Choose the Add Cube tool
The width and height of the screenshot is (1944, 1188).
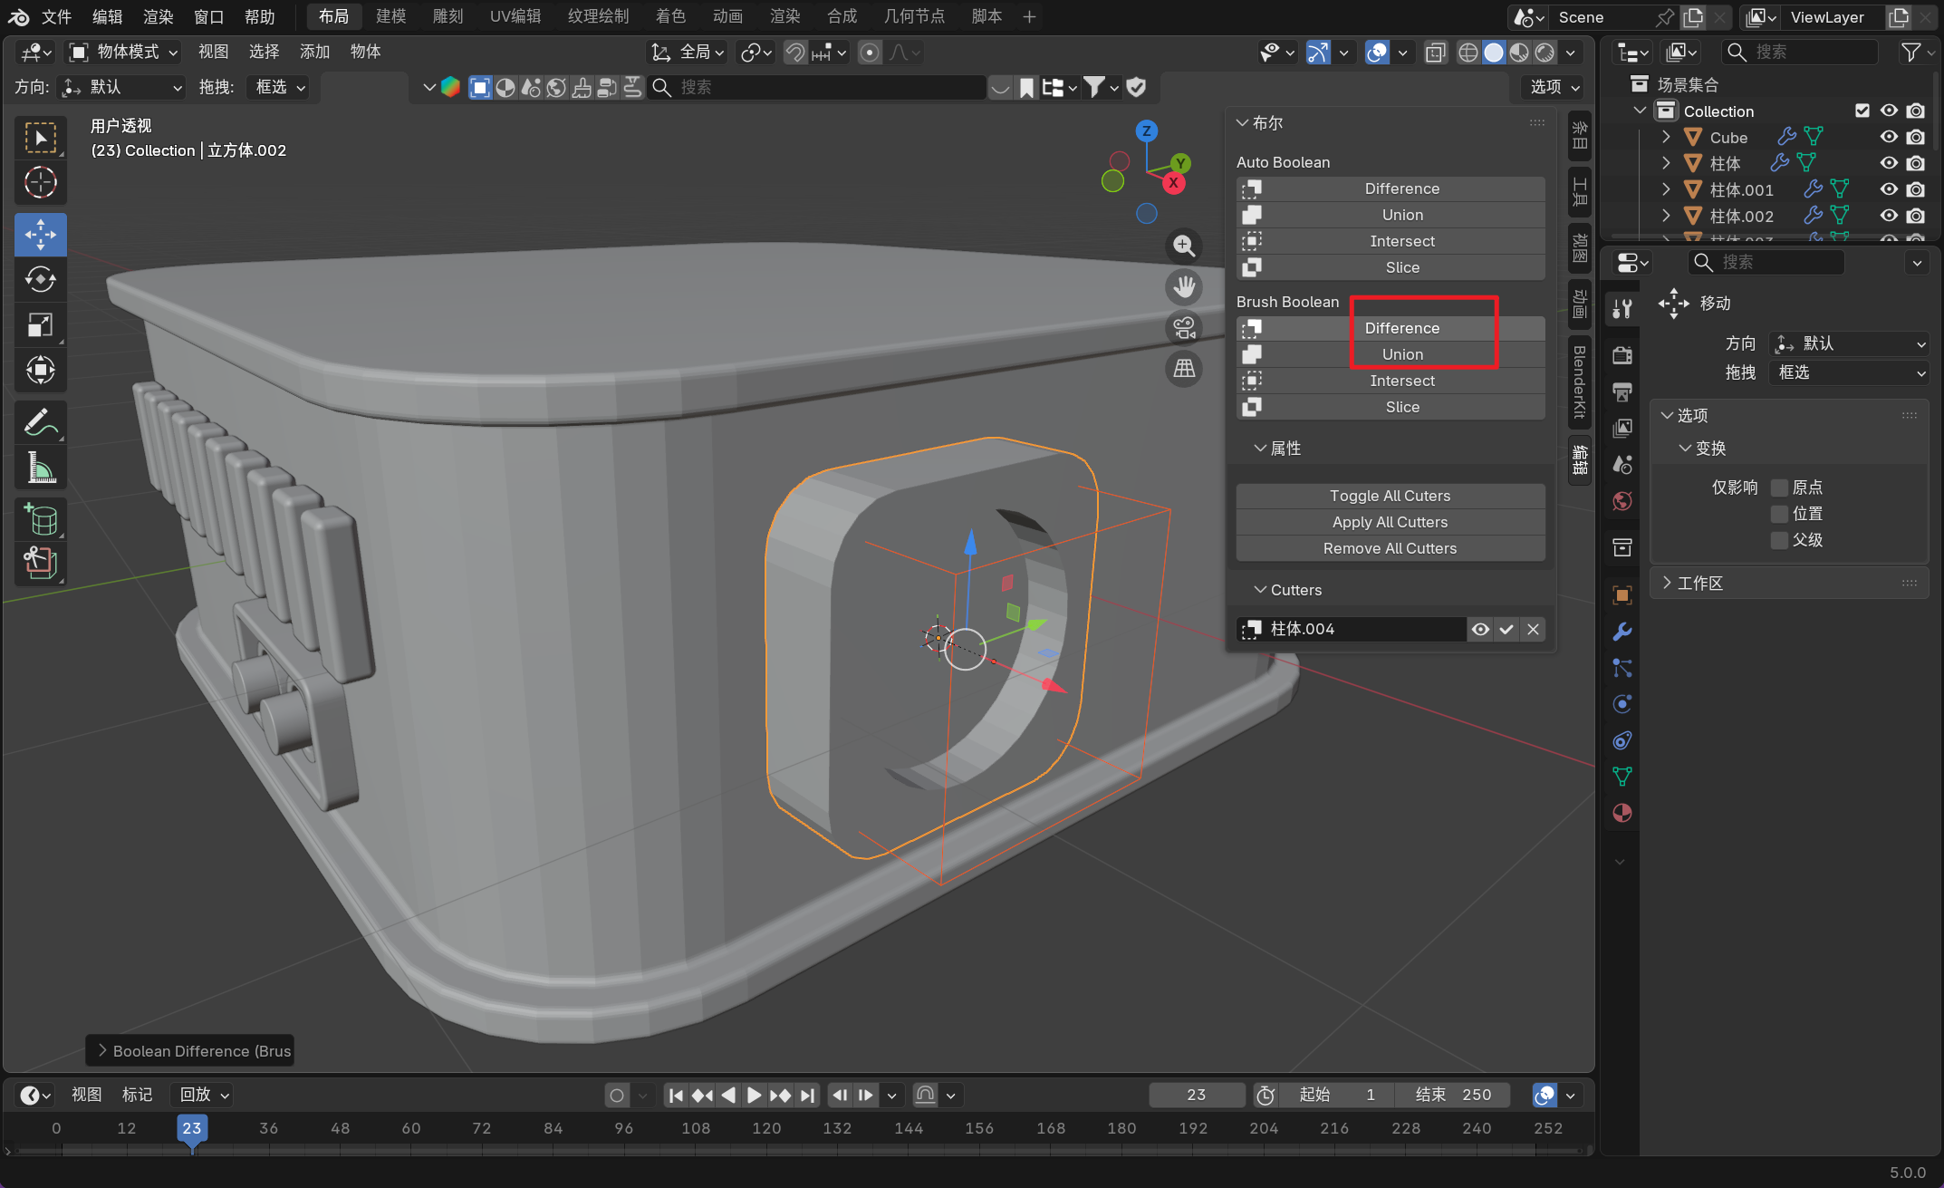40,520
